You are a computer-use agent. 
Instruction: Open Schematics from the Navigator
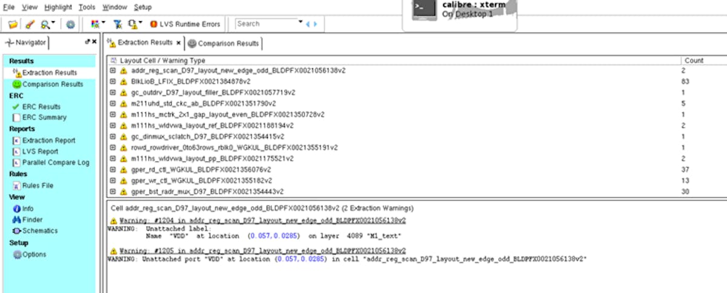click(x=39, y=231)
